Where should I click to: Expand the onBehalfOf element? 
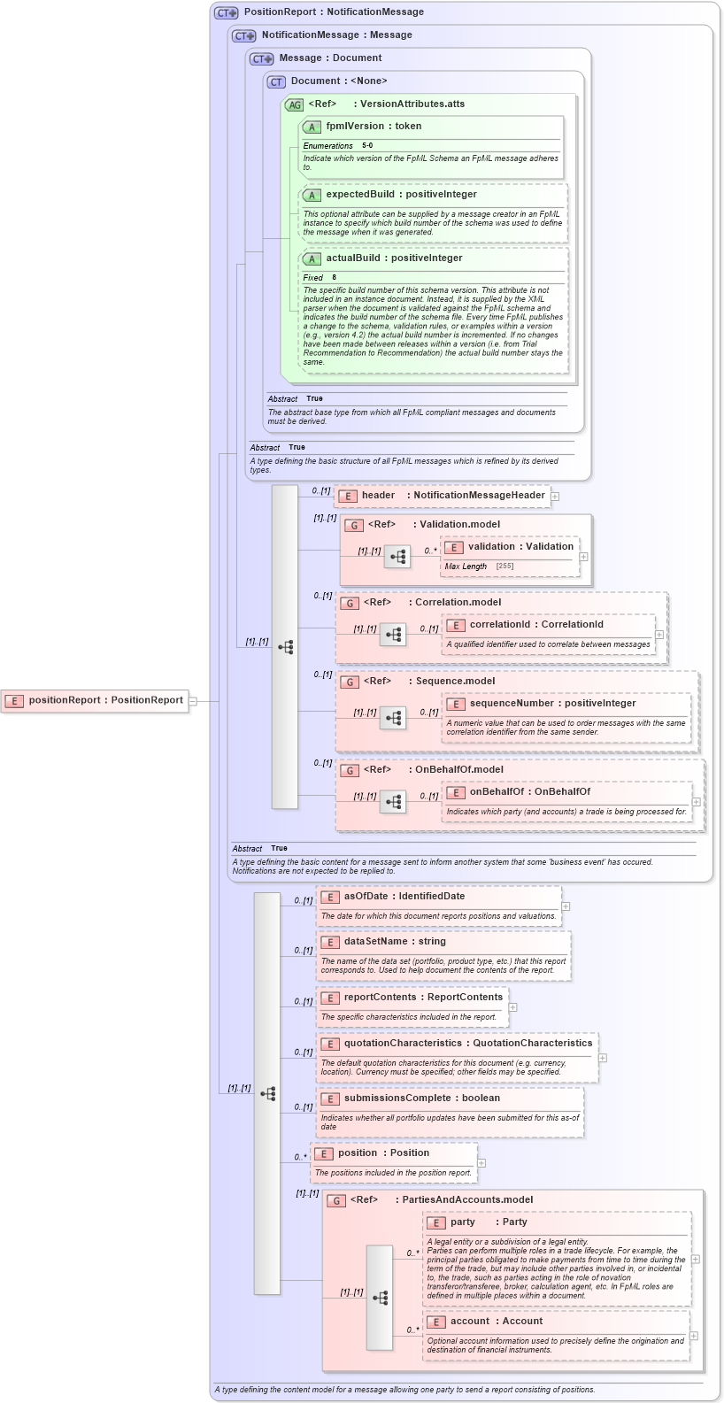click(697, 802)
